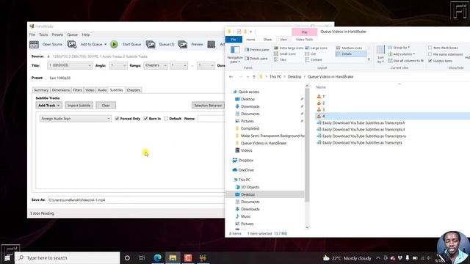The height and width of the screenshot is (264, 470).
Task: Select the Tiles layout
Action: click(x=281, y=60)
